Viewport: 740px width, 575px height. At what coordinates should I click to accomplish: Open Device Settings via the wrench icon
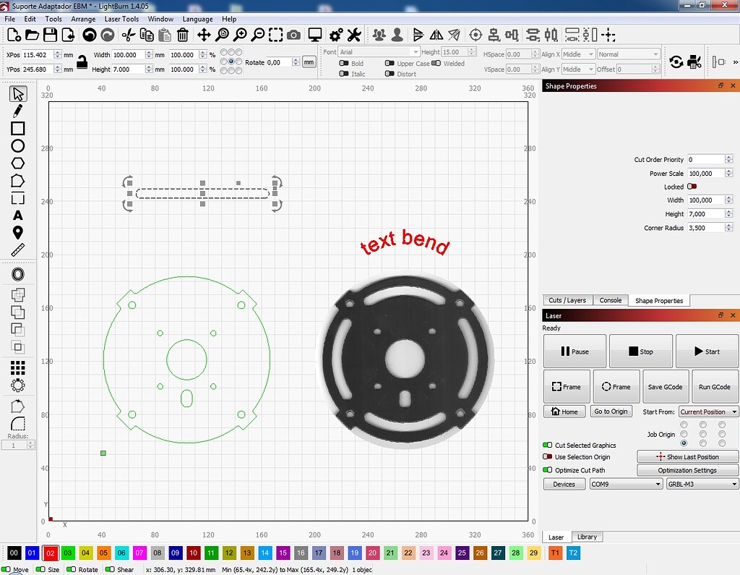353,34
